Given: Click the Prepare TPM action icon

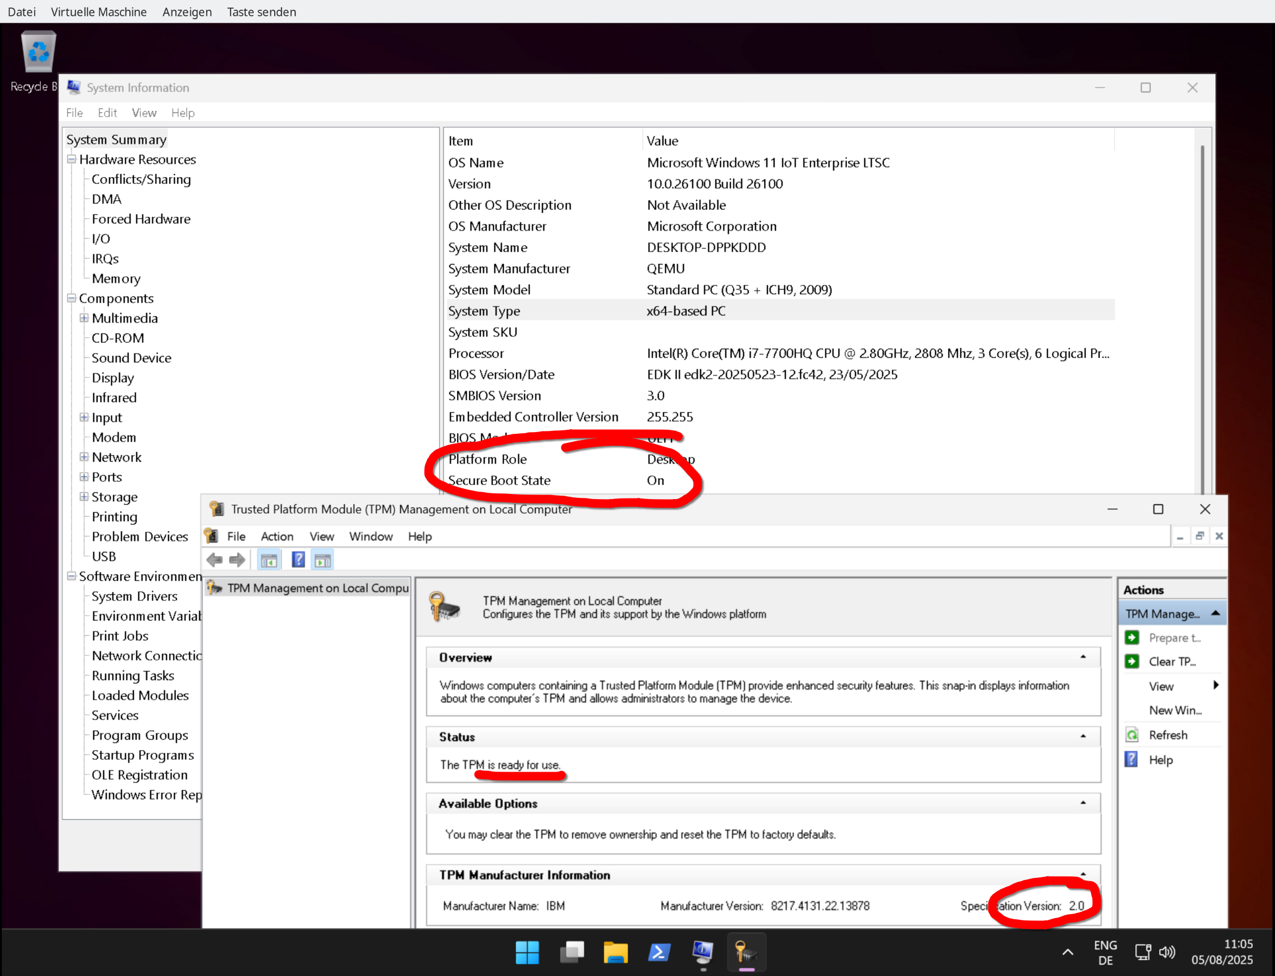Looking at the screenshot, I should 1131,637.
